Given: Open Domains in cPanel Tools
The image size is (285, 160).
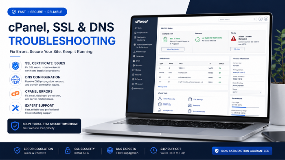Looking at the screenshot, I should click(194, 105).
